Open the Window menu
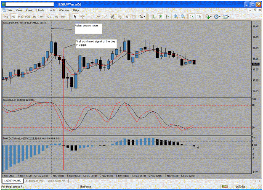263x190 pixels. click(64, 10)
